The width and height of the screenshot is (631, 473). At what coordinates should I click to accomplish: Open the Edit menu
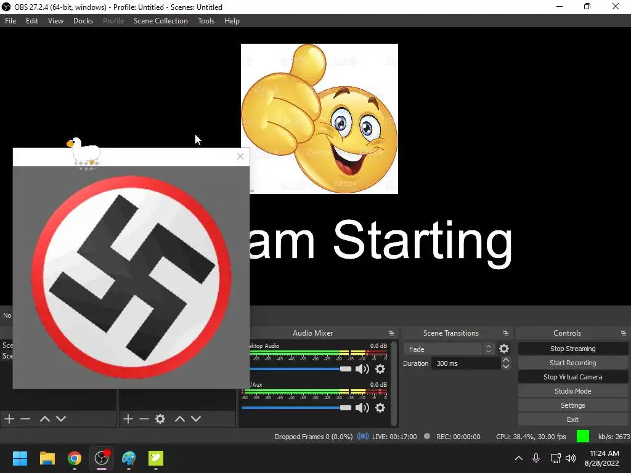pos(32,21)
